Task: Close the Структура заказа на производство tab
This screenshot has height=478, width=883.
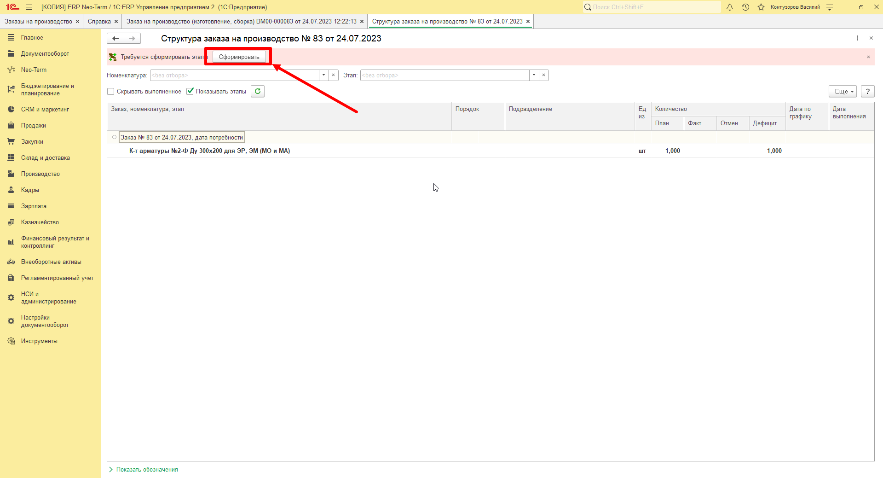Action: (528, 21)
